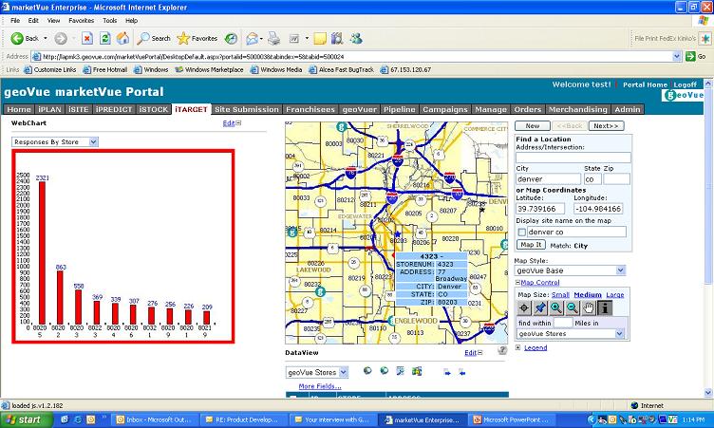Open browser Search pane
Image resolution: width=714 pixels, height=428 pixels.
coord(154,39)
